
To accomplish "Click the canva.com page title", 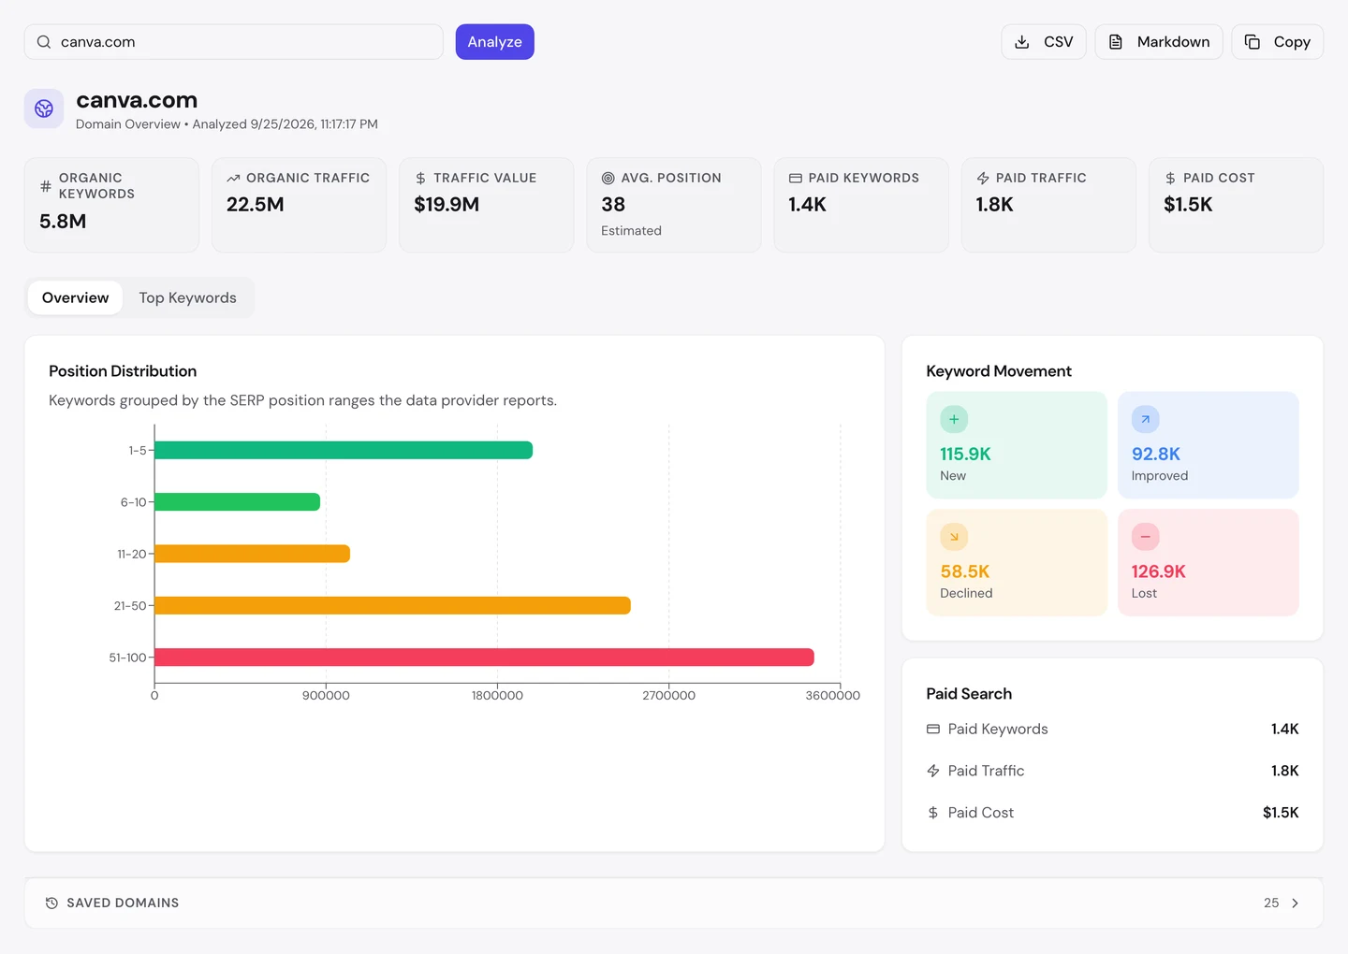I will tap(137, 100).
